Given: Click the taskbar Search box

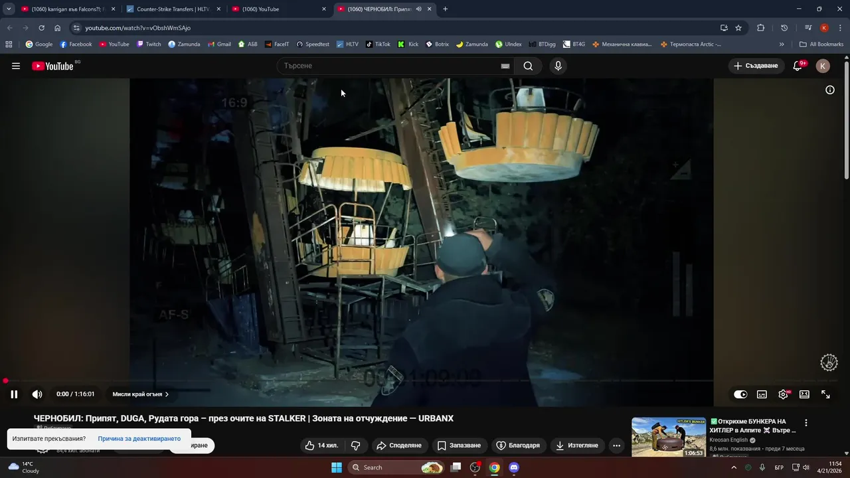Looking at the screenshot, I should 397,467.
